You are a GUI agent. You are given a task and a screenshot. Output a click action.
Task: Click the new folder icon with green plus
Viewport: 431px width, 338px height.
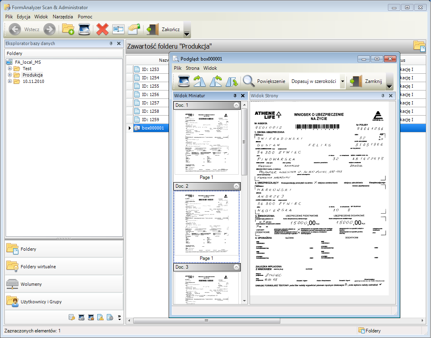pos(68,29)
